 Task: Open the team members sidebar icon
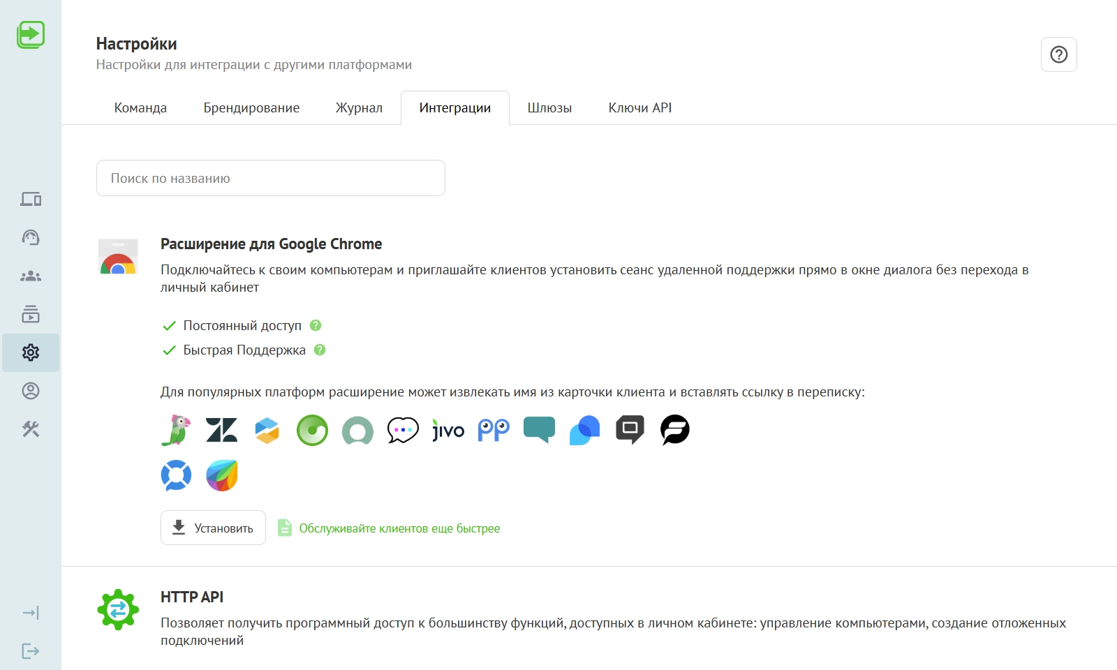click(x=31, y=276)
